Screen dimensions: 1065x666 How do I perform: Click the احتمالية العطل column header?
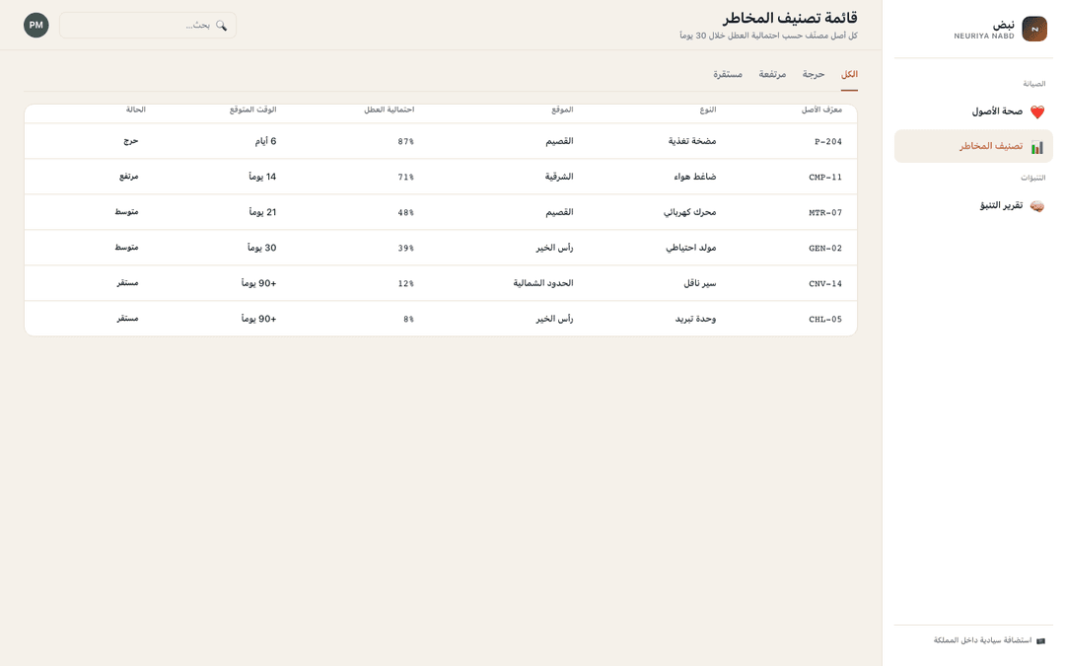coord(390,110)
